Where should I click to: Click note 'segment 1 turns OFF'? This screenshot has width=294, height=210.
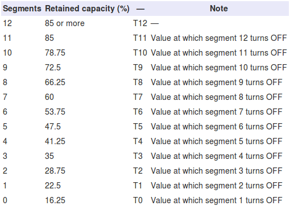[x=217, y=200]
